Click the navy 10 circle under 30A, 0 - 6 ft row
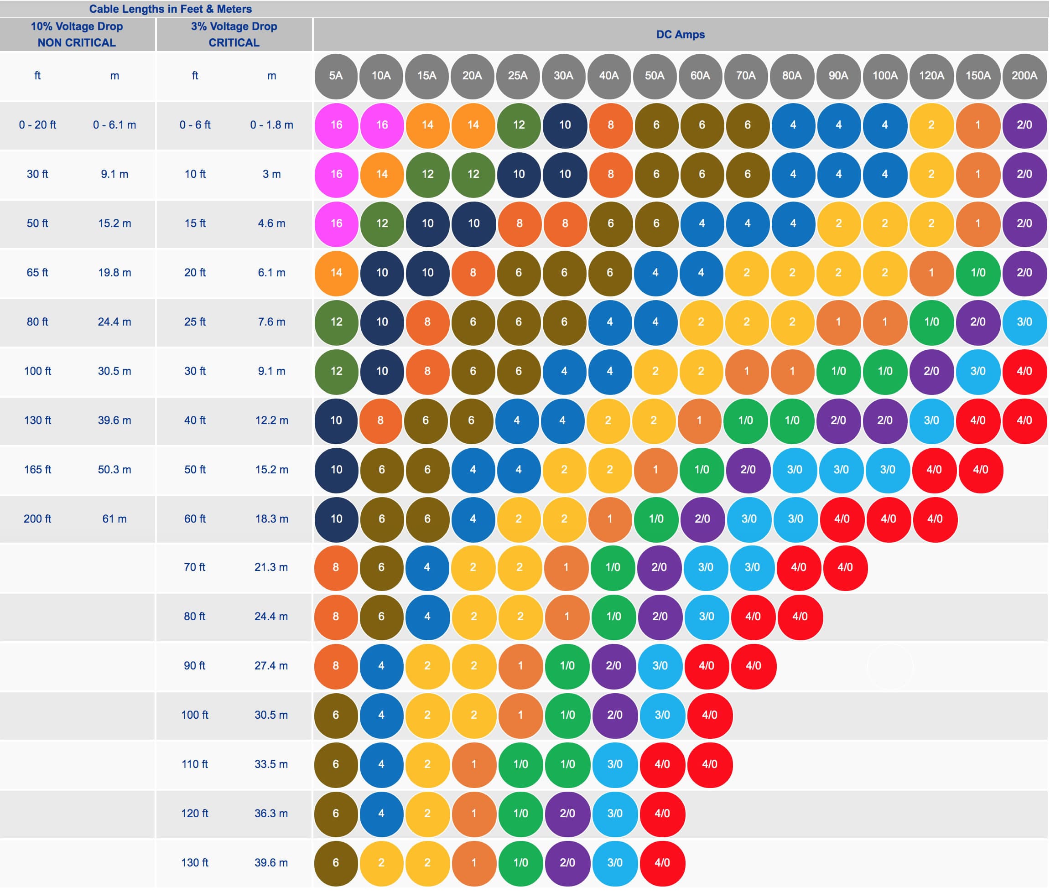The width and height of the screenshot is (1050, 892). click(x=565, y=125)
